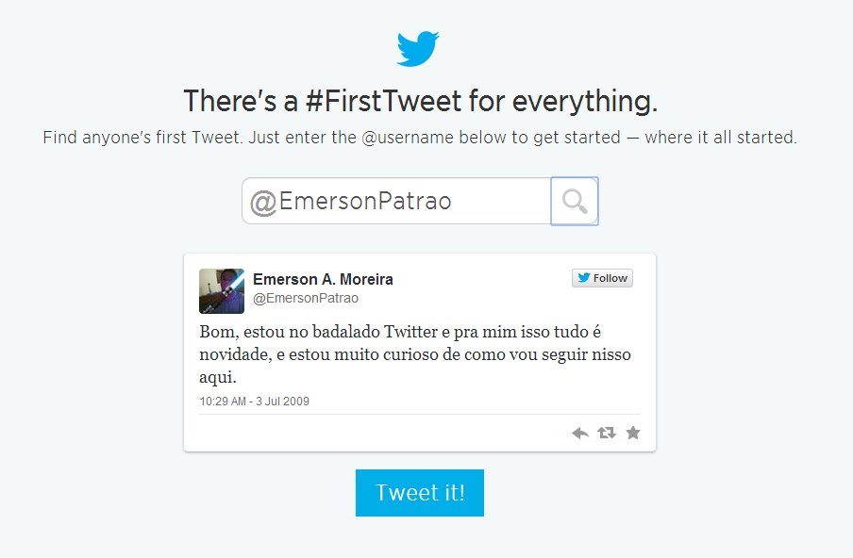Favorite the tweet with the star icon
This screenshot has height=558, width=853.
tap(633, 433)
